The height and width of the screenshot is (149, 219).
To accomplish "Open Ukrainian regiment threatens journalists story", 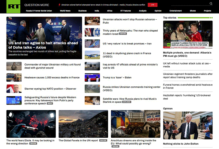I will coord(188,75).
